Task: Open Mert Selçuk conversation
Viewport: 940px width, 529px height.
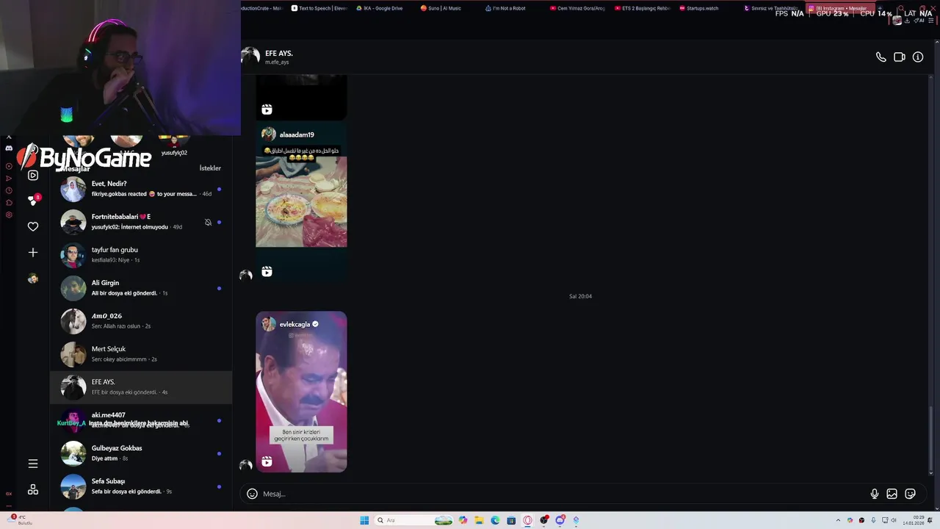Action: point(141,354)
